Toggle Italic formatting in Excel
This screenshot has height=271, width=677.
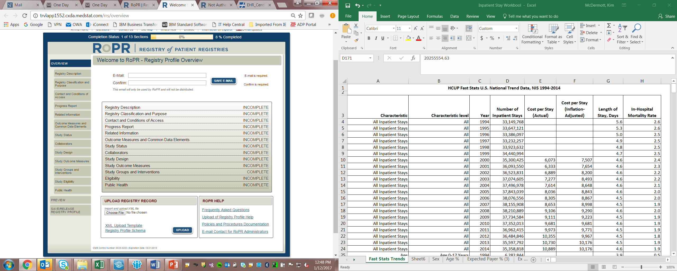[376, 38]
